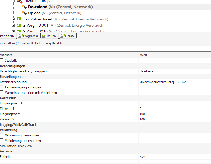This screenshot has width=211, height=164.
Task: Click the icon on the Geräte tab
Action: [x=62, y=36]
